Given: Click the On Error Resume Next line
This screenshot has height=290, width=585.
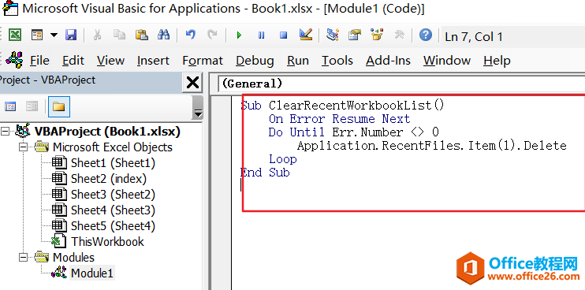Looking at the screenshot, I should [339, 119].
